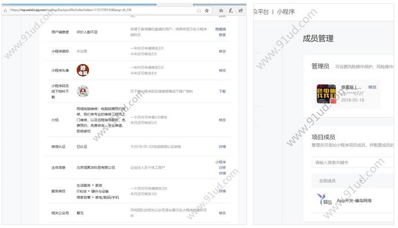
Task: Click 修改 link in 小程序头像 row
Action: (222, 70)
